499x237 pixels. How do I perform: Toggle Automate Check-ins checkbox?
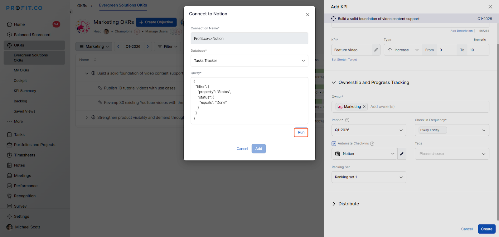click(x=334, y=143)
